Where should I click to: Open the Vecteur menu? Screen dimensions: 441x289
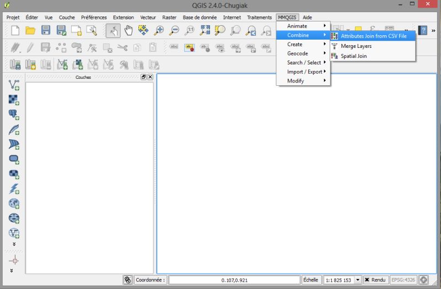(148, 18)
